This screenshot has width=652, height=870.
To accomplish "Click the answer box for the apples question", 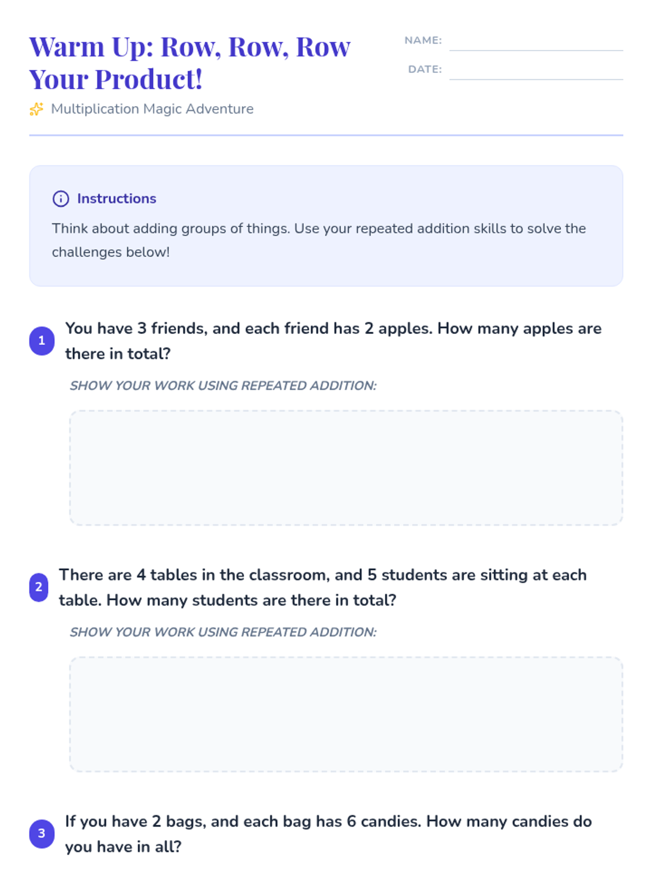I will click(x=346, y=468).
